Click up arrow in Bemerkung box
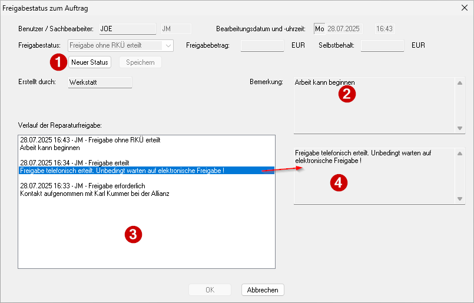The image size is (474, 303). 460,83
